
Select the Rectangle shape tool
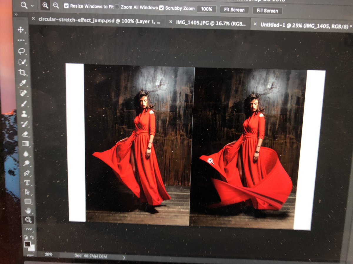28,201
